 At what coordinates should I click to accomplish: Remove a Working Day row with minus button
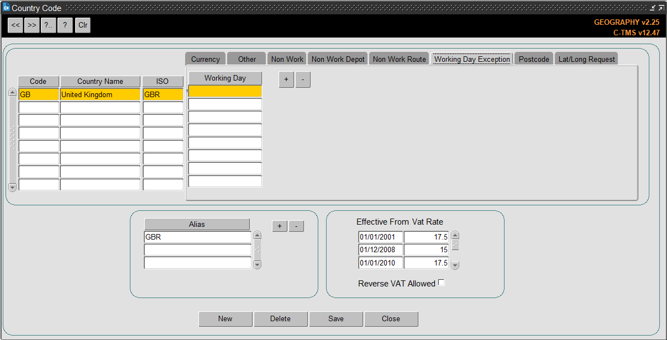[303, 79]
